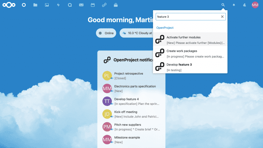Open the Photos app icon
This screenshot has height=148, width=263.
47,5
